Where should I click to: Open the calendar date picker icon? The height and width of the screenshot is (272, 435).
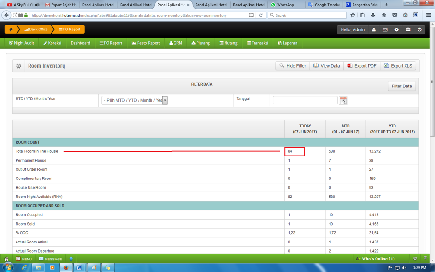343,100
